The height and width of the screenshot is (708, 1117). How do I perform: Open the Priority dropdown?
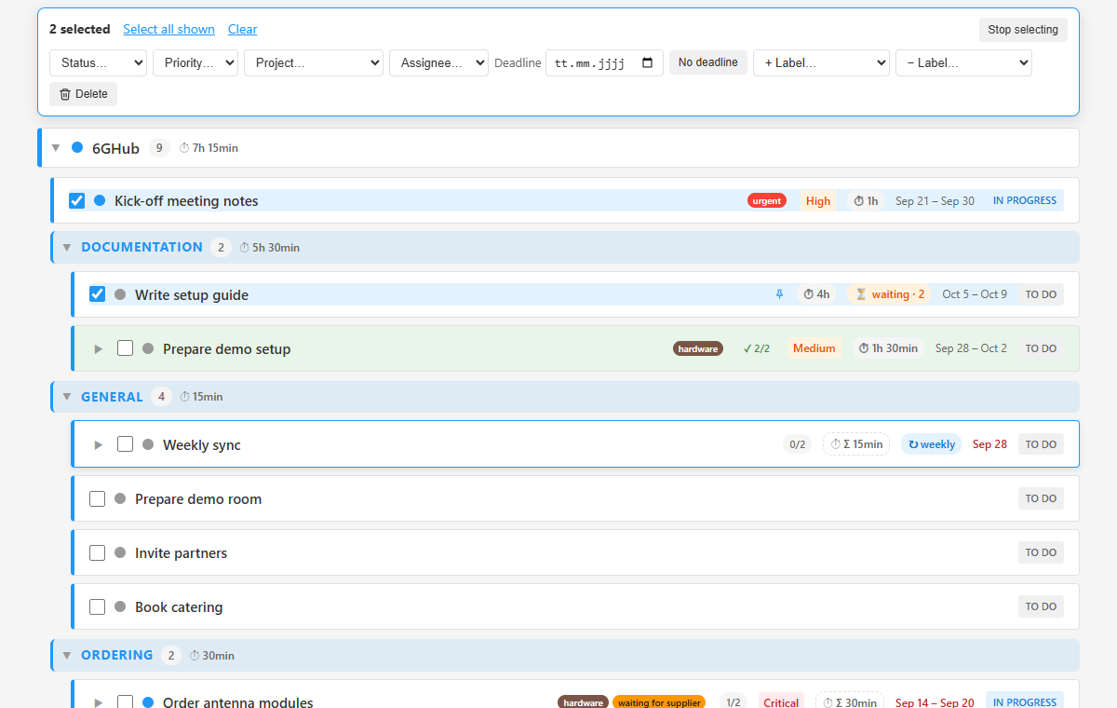(x=195, y=62)
